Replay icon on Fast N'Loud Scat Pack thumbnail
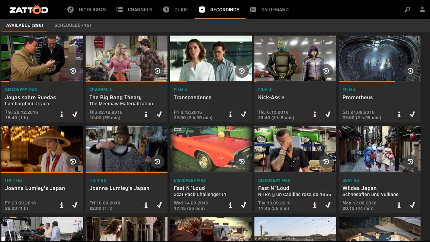The image size is (430, 242). pos(242,162)
